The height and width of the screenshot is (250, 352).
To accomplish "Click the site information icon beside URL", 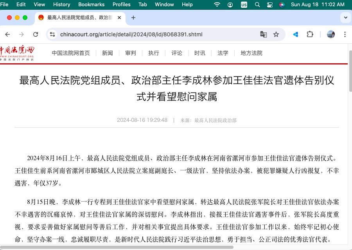I will (52, 34).
